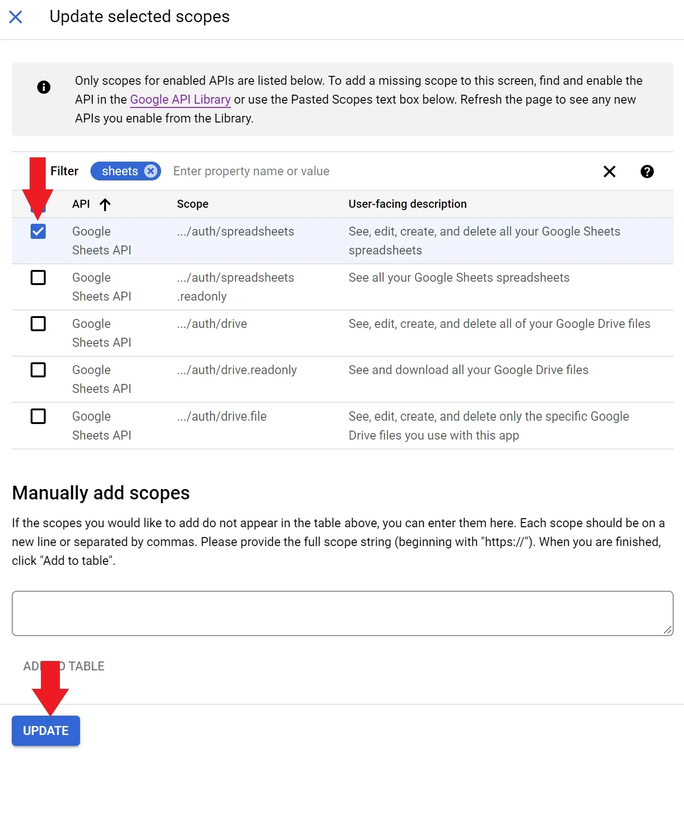The height and width of the screenshot is (832, 684).
Task: Check the spreadsheets.readonly scope checkbox
Action: point(38,277)
